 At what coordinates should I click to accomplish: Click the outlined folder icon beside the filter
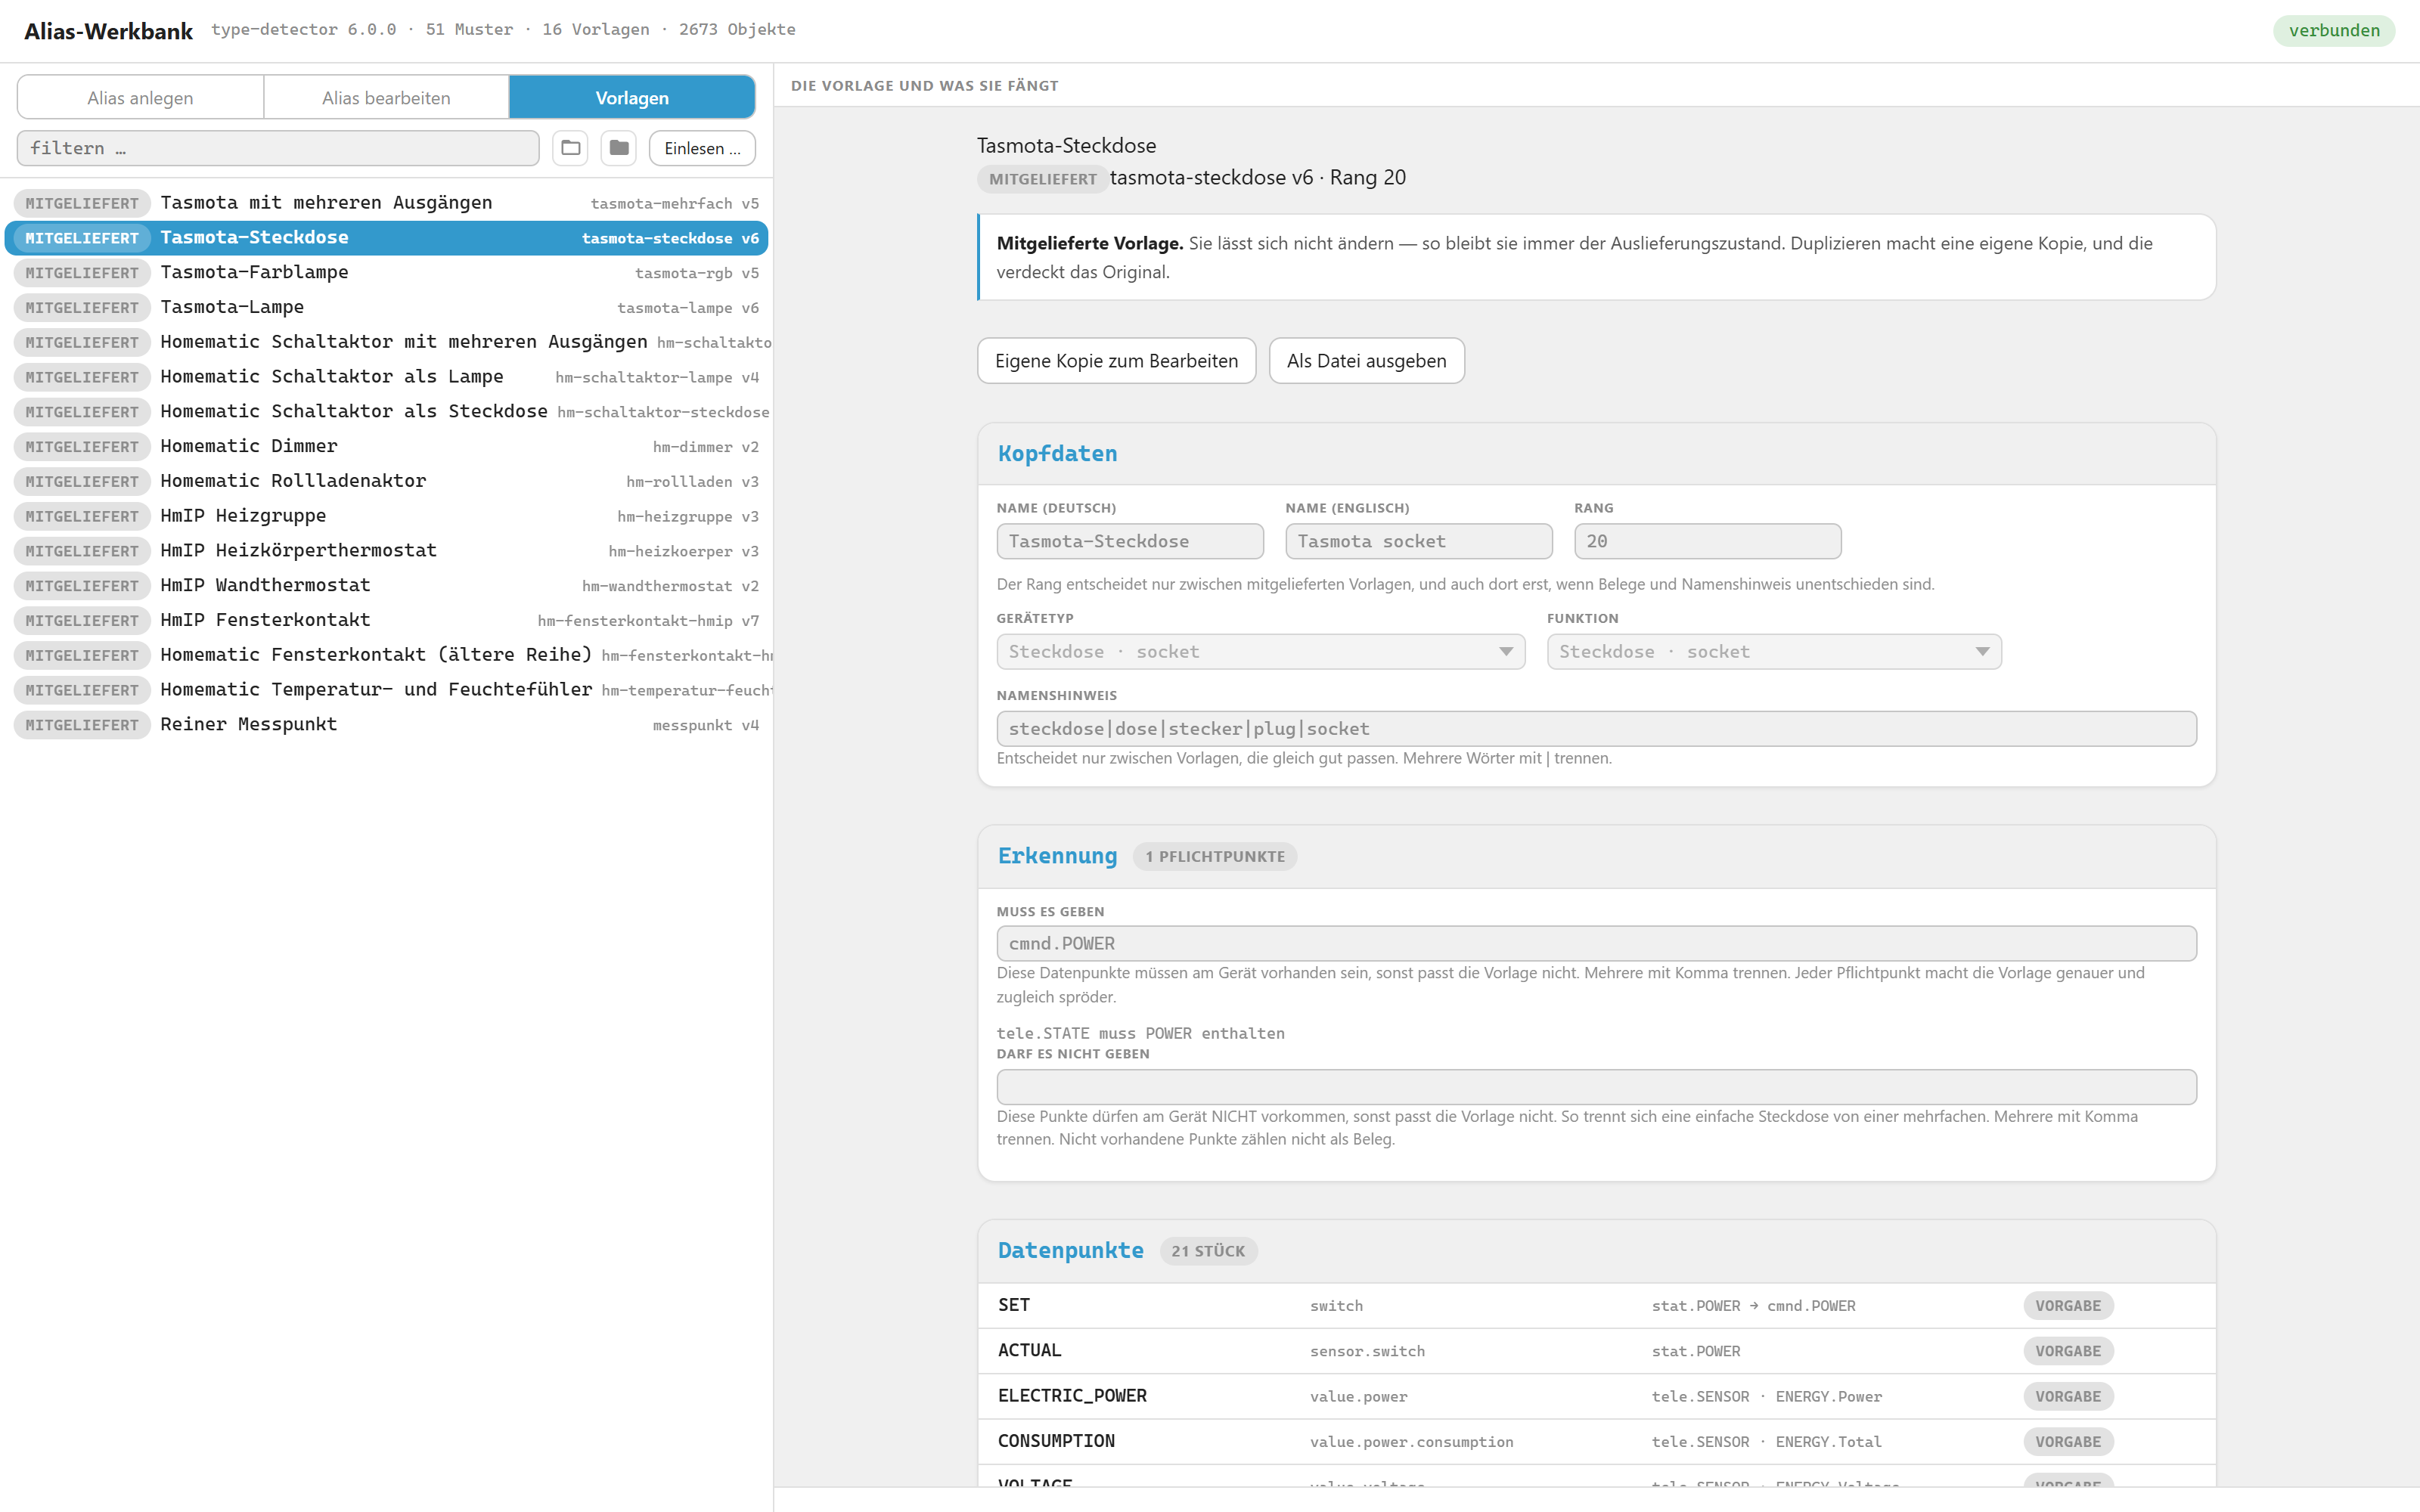(x=570, y=148)
